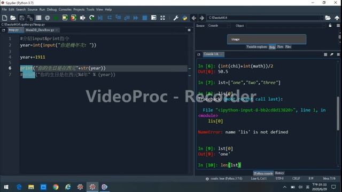Image resolution: width=342 pixels, height=192 pixels.
Task: Open editor pane options menu
Action: pyautogui.click(x=189, y=30)
